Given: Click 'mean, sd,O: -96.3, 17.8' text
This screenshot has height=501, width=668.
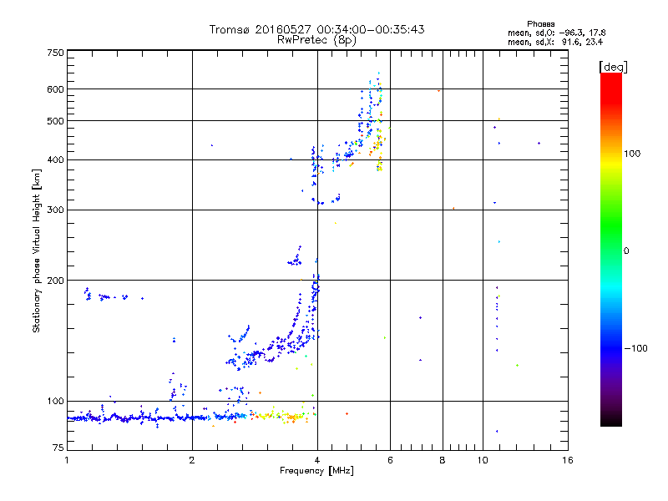Looking at the screenshot, I should (x=556, y=33).
